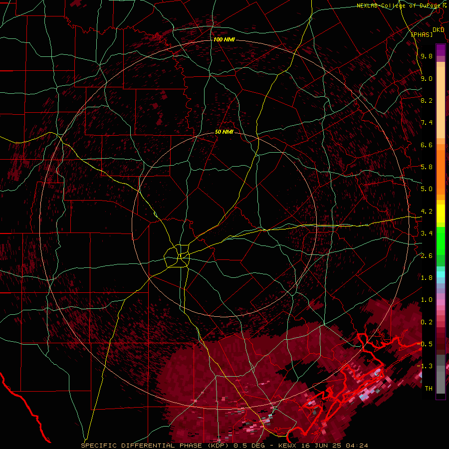
Task: Pick the cyan color scale segment
Action: 441,274
